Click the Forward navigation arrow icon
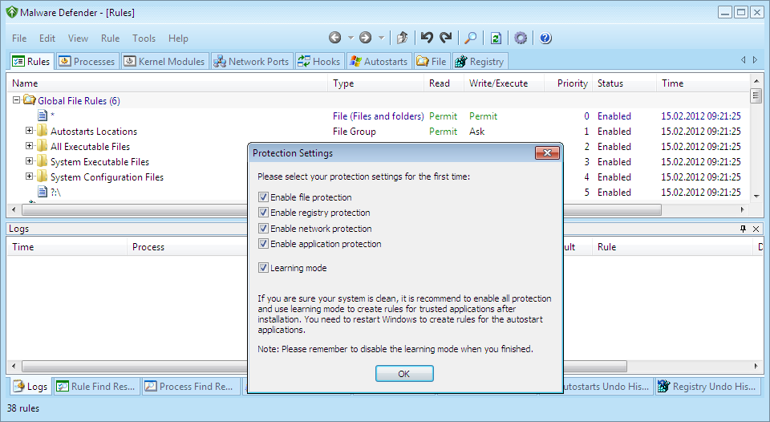Image resolution: width=770 pixels, height=422 pixels. (366, 38)
